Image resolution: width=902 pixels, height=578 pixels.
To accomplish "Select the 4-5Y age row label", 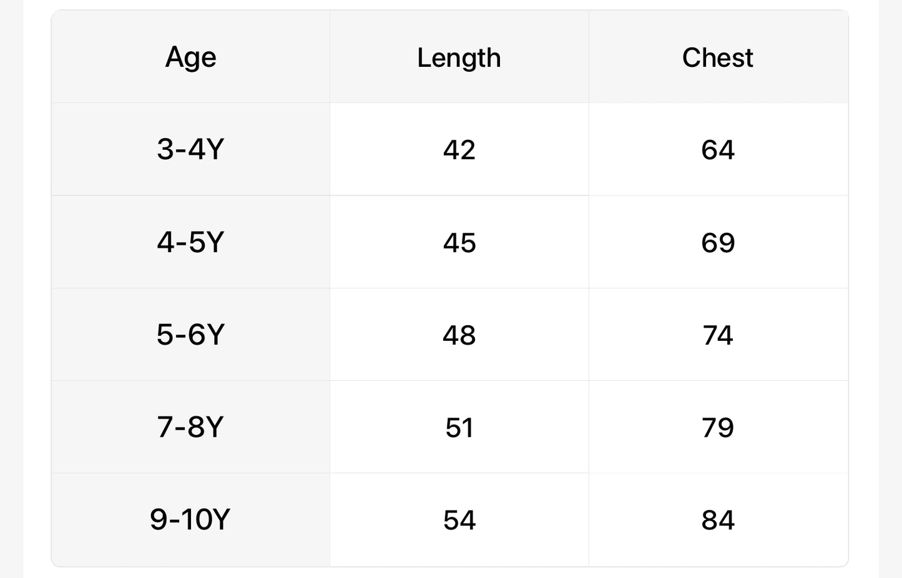I will pos(190,242).
